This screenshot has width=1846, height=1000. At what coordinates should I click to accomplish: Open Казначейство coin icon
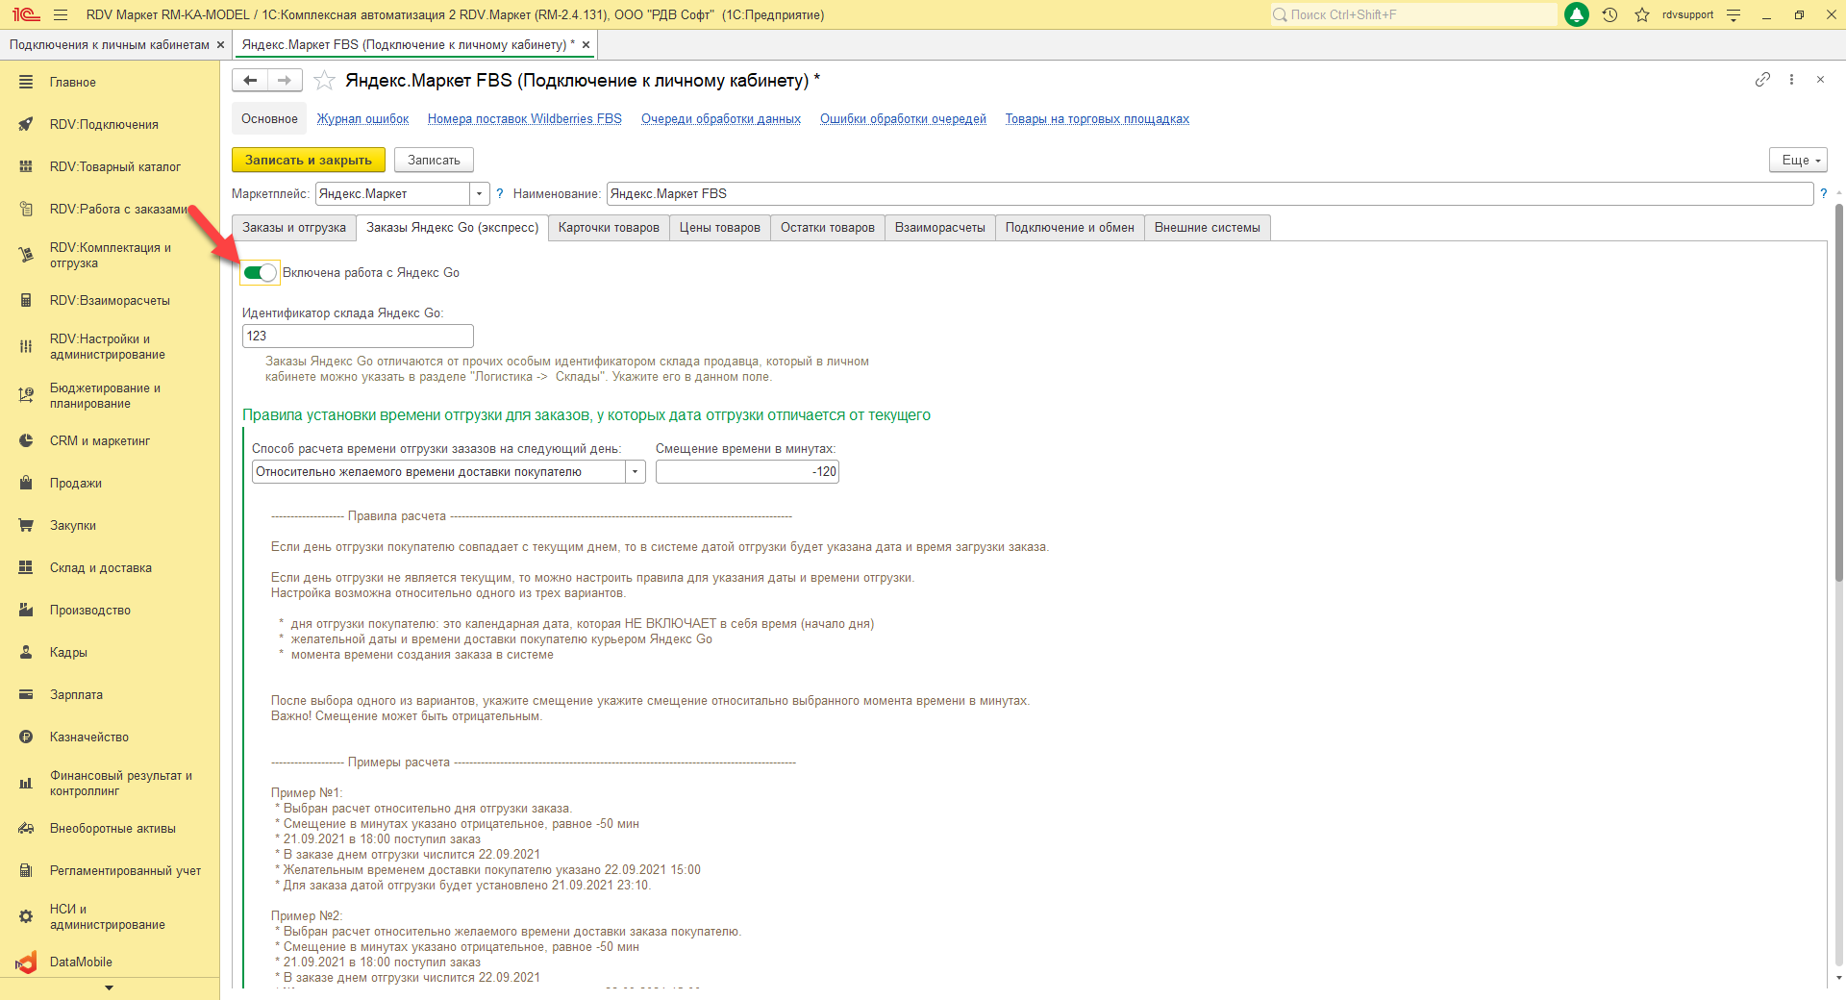(26, 737)
